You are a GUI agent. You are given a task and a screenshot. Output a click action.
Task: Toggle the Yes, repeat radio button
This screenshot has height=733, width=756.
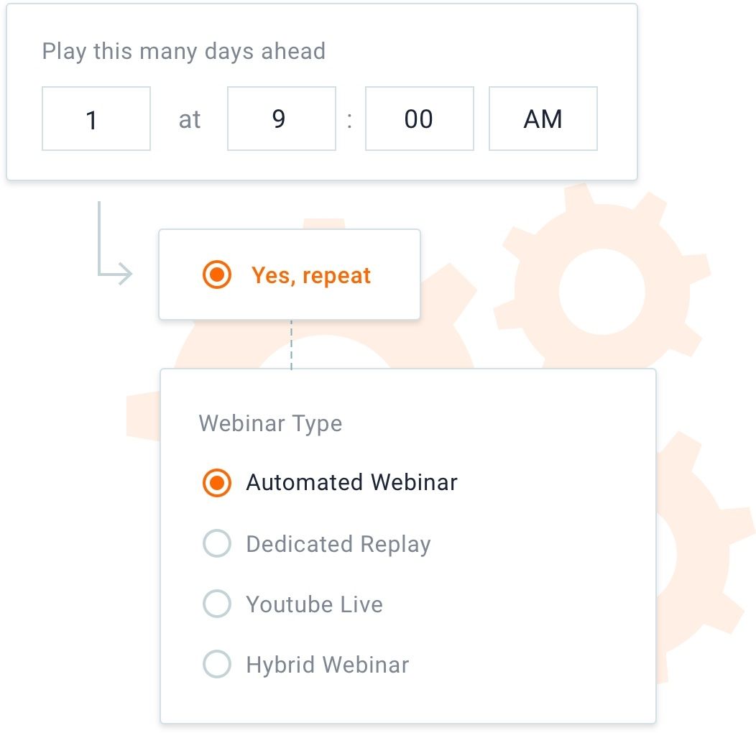coord(217,275)
